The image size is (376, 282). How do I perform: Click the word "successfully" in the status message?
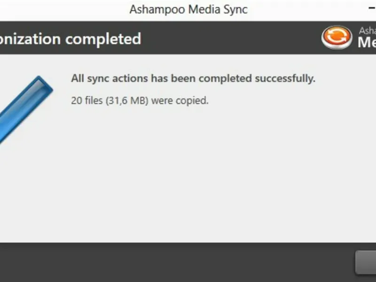[284, 78]
